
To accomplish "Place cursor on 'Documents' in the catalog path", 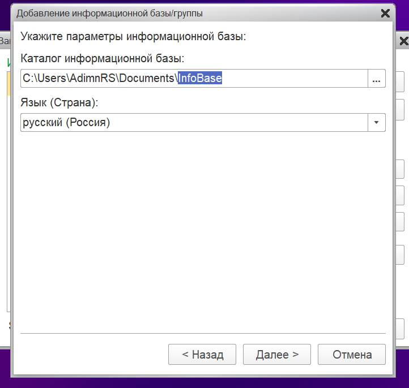I will pos(146,79).
